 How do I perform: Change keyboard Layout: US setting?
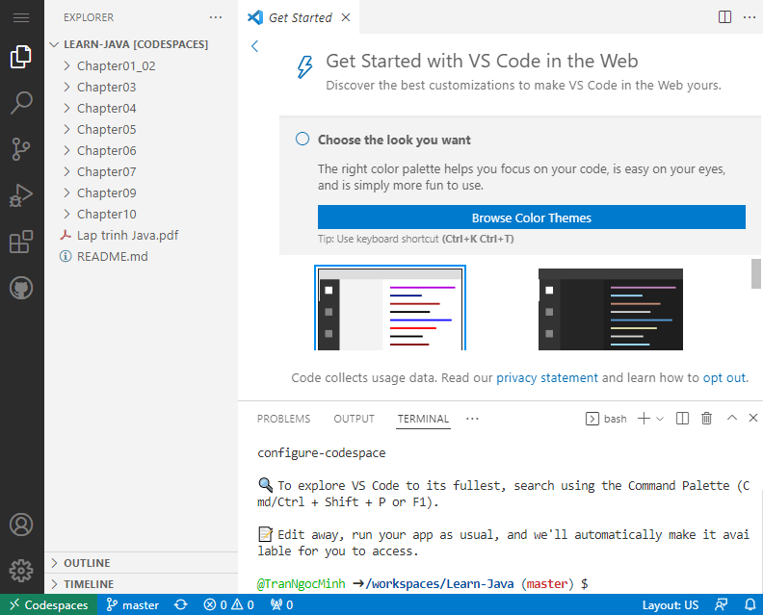(x=671, y=604)
